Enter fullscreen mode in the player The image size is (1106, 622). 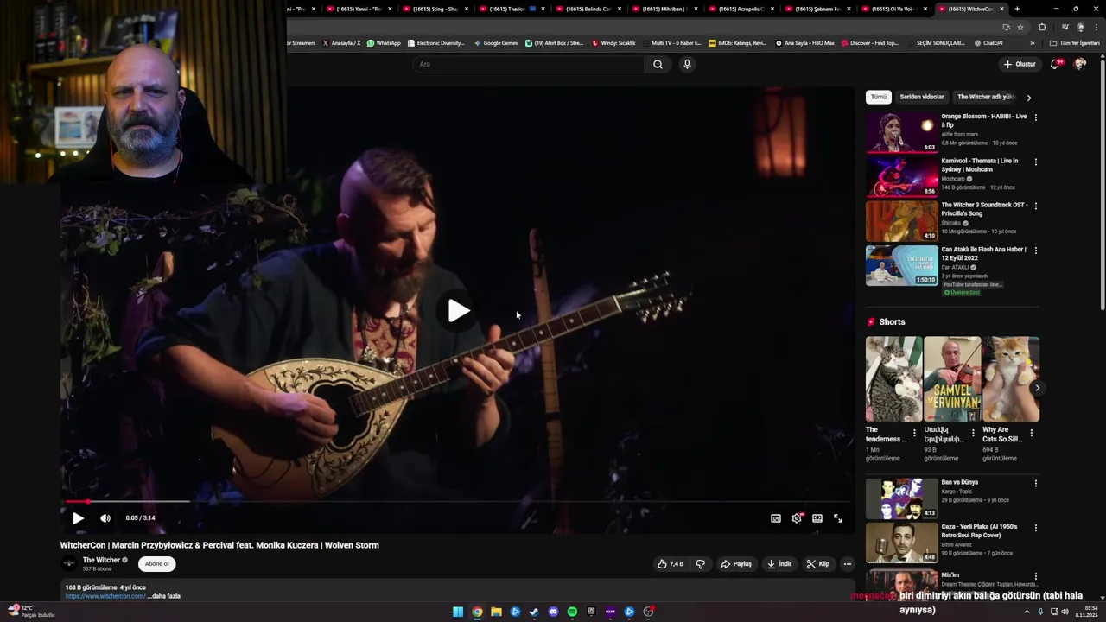tap(838, 518)
